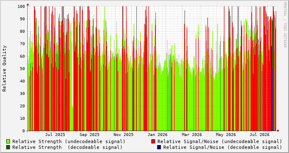Select Relative Signal/Noise (undecodeable signal) legend text
Screen dimensions: 289x153
click(x=220, y=141)
